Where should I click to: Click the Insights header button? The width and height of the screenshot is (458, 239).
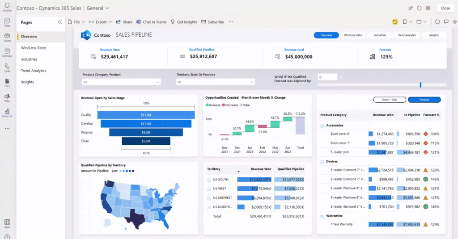[434, 35]
